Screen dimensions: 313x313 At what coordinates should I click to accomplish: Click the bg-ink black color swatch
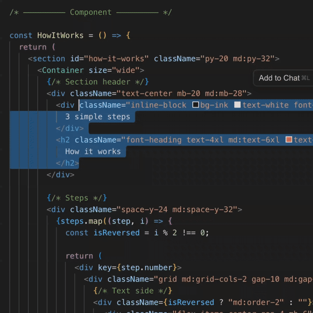pos(196,105)
